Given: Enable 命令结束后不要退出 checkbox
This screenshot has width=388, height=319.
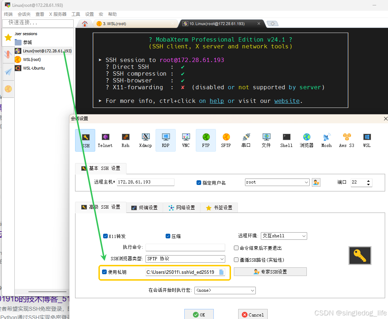Looking at the screenshot, I should 236,248.
